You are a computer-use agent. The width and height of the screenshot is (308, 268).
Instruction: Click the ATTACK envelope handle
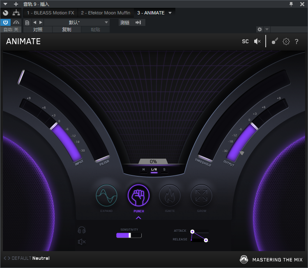tap(193, 232)
